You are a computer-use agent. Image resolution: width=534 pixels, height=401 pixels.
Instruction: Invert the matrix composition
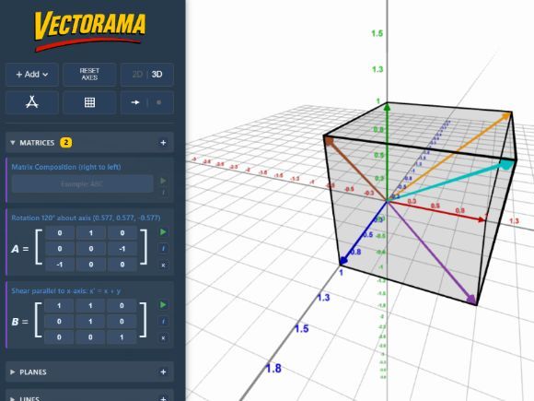click(163, 193)
